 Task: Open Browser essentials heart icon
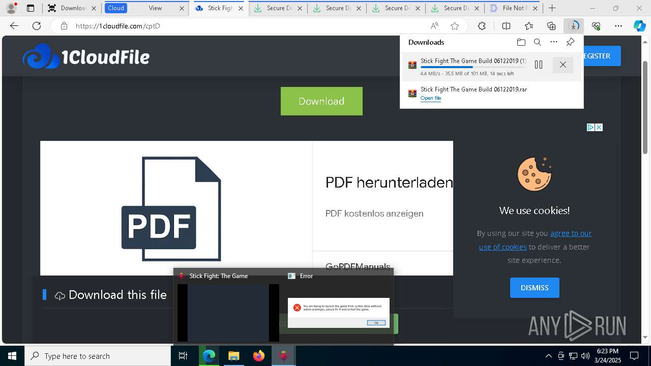point(596,26)
